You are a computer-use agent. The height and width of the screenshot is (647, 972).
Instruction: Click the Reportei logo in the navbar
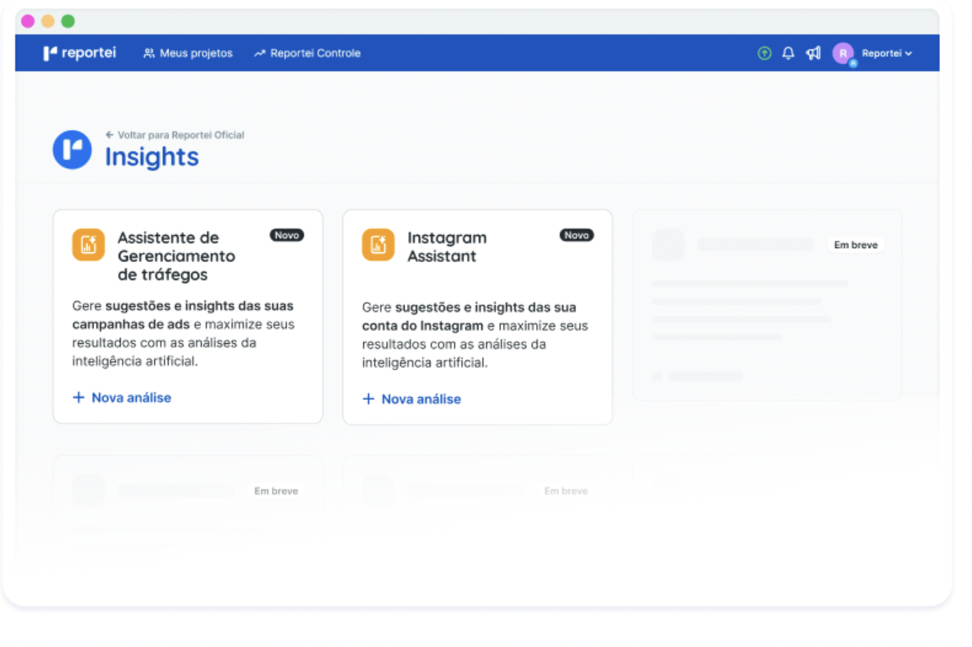click(x=79, y=52)
